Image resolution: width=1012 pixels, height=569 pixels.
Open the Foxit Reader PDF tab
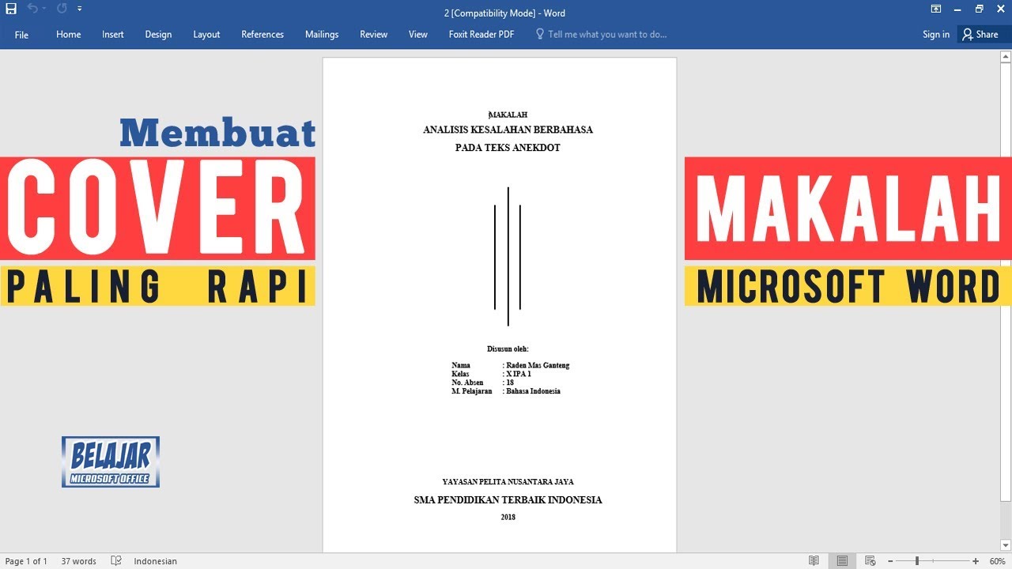(x=481, y=35)
